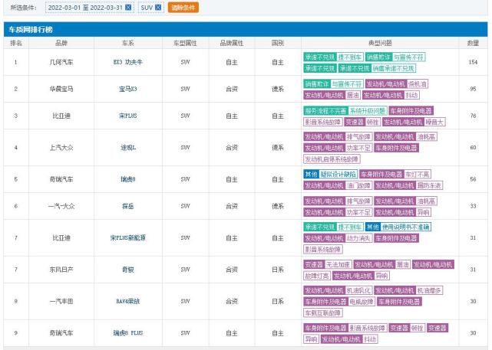Open the 途观L series link
Image resolution: width=492 pixels, height=350 pixels.
click(128, 148)
